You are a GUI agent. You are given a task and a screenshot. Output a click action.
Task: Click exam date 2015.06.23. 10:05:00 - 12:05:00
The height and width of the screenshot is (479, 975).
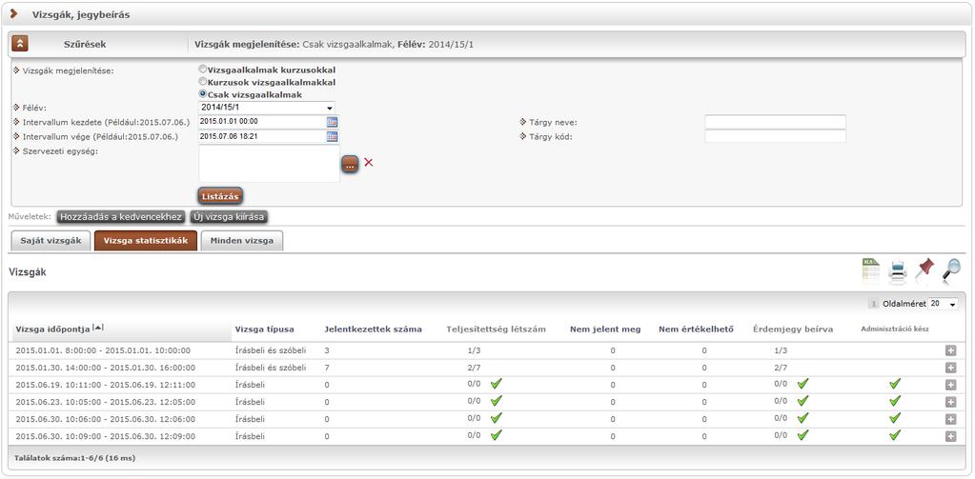(106, 403)
